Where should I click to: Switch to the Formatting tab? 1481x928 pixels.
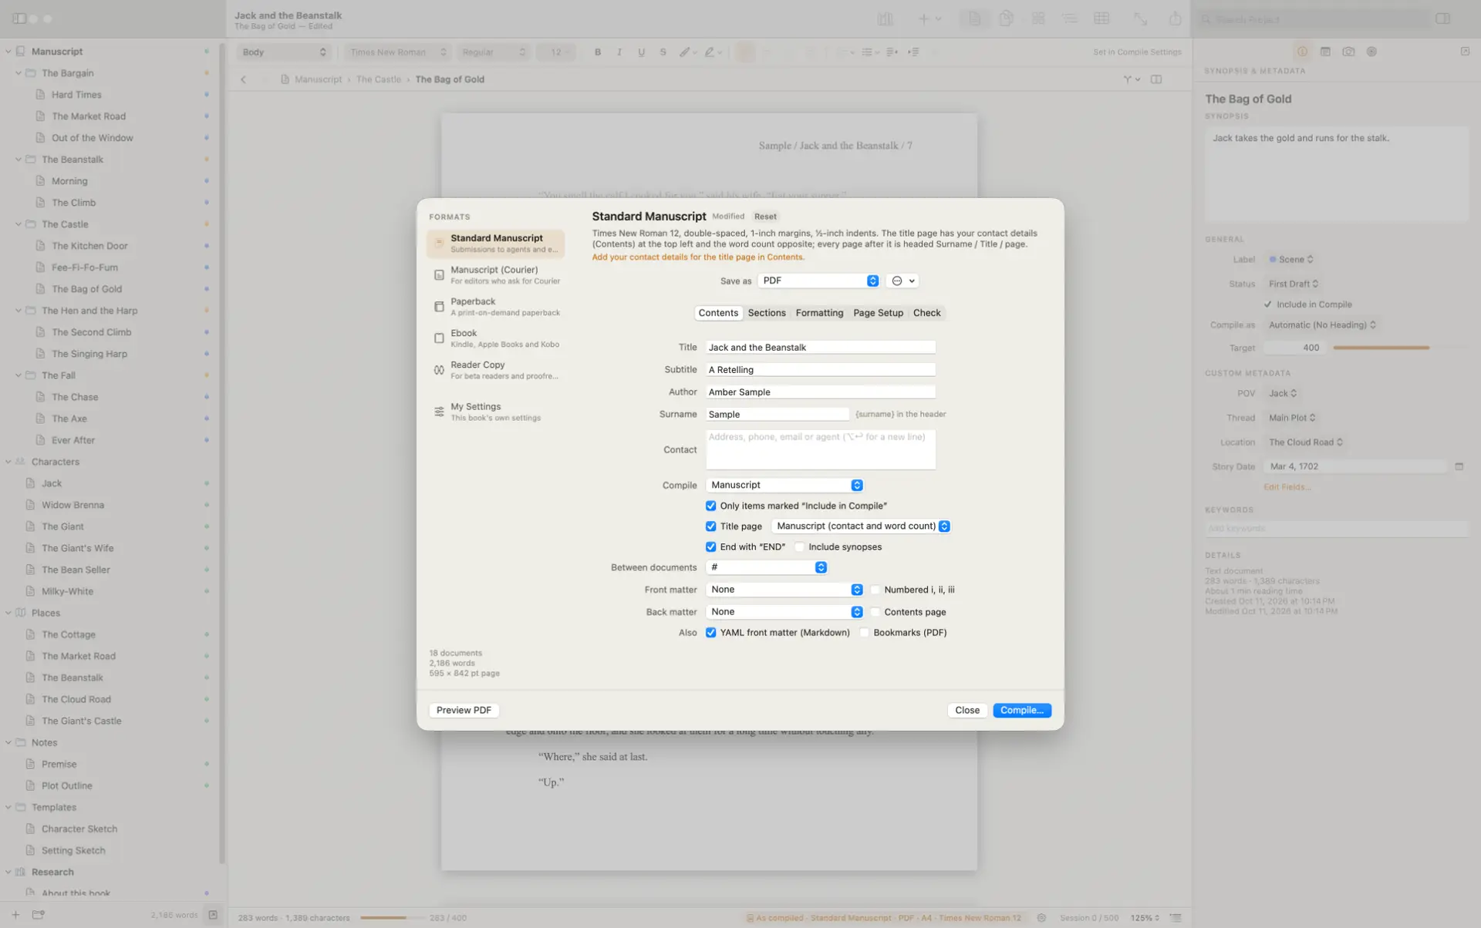click(x=819, y=313)
